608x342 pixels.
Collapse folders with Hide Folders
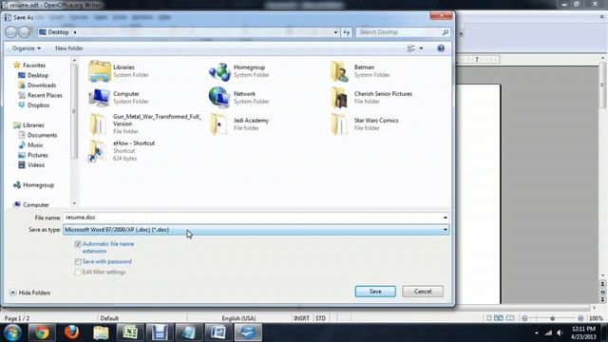pyautogui.click(x=29, y=293)
